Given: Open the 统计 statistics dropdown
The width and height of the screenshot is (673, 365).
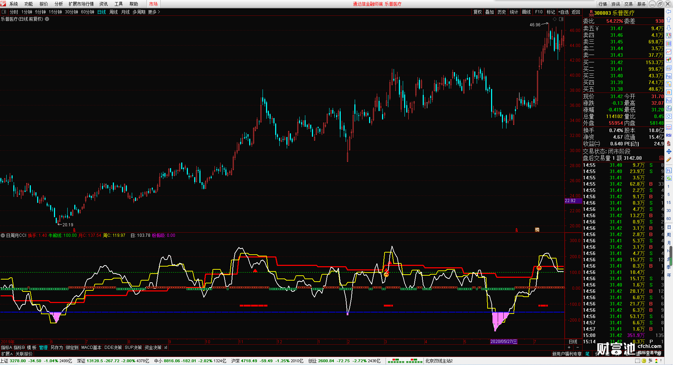Looking at the screenshot, I should click(514, 12).
